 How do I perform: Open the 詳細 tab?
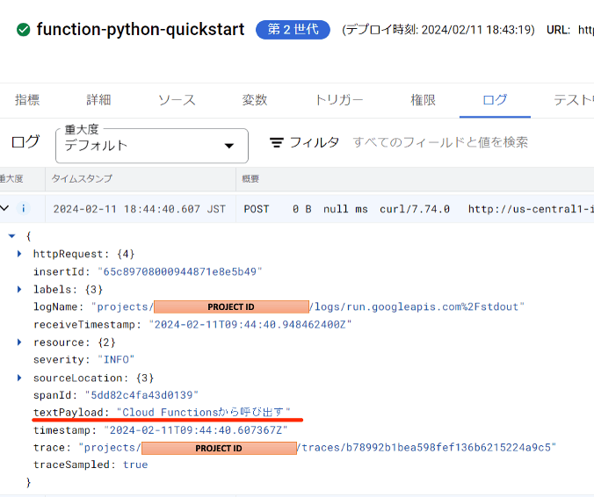click(98, 100)
